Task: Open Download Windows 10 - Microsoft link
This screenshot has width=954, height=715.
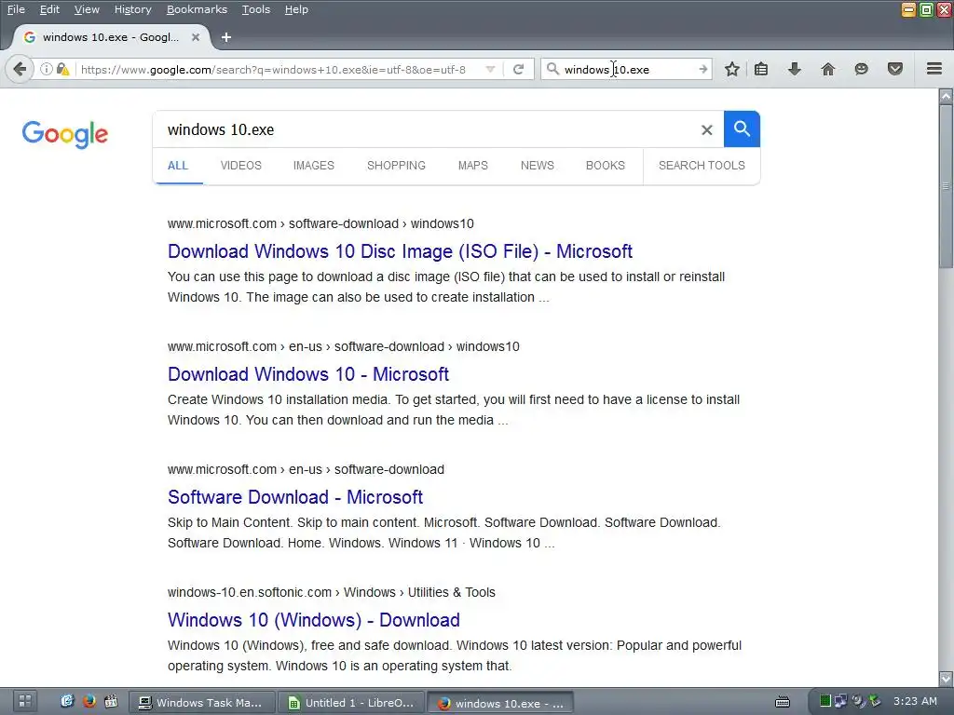Action: 307,374
